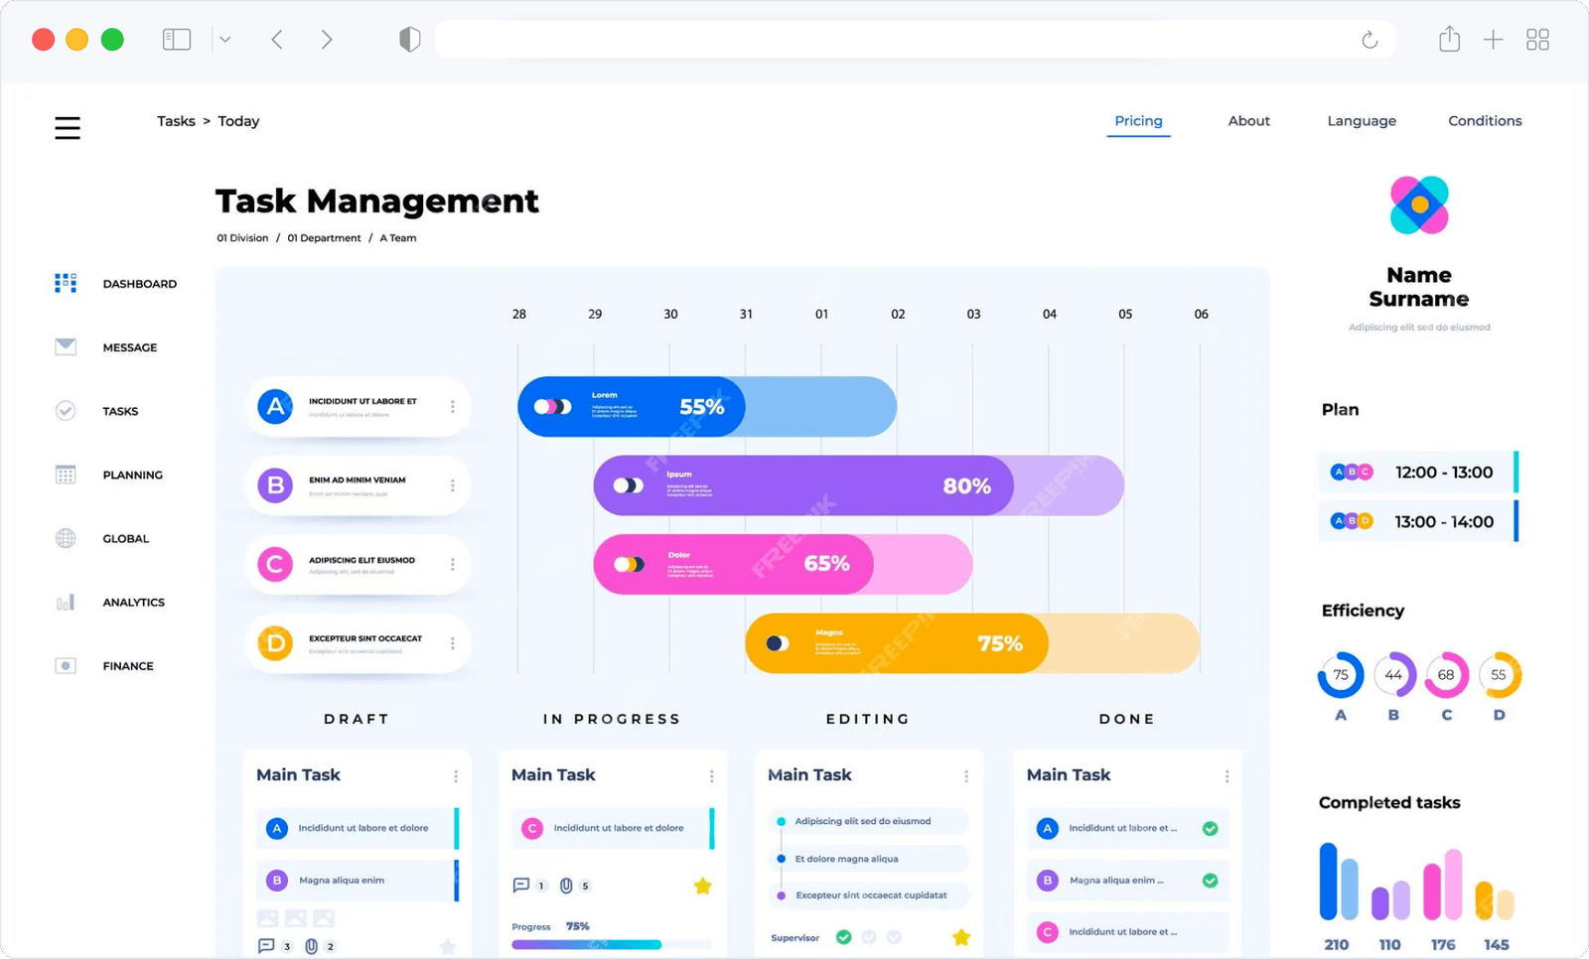Select the 12:00 - 13:00 plan slot
Image resolution: width=1589 pixels, height=959 pixels.
1417,473
